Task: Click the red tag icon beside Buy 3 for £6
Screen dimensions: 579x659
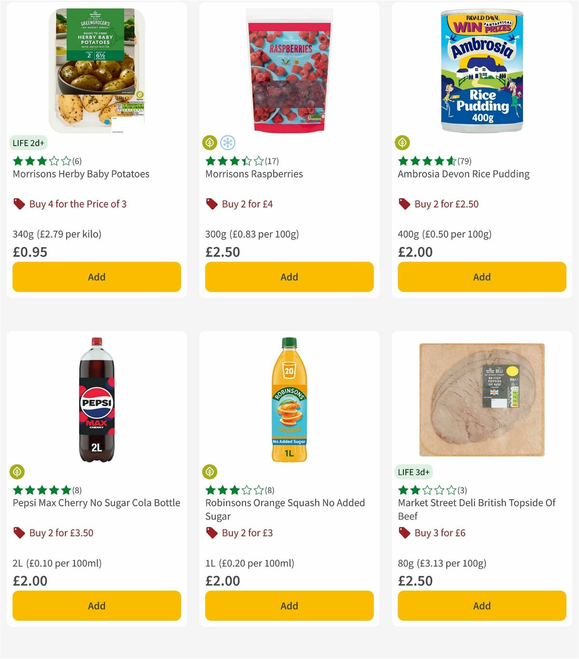Action: [404, 533]
